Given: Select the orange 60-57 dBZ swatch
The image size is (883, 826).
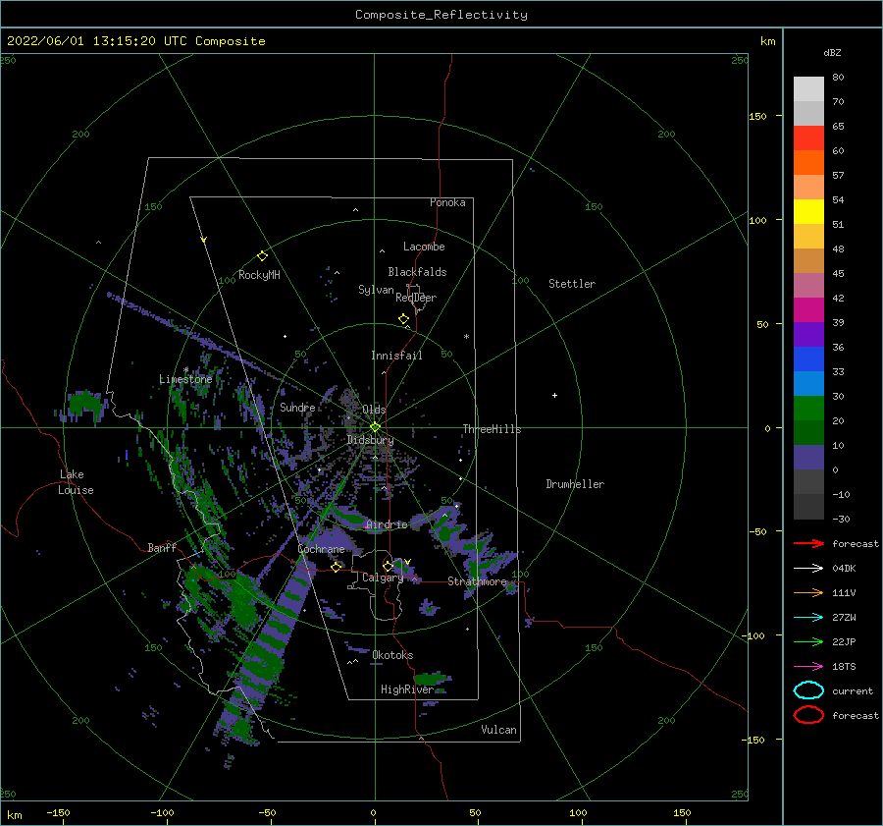Looking at the screenshot, I should pos(808,163).
